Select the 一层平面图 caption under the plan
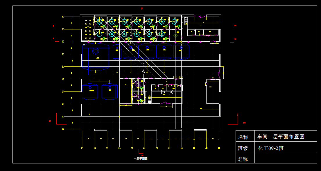Image resolution: width=321 pixels, height=171 pixels. point(141,158)
